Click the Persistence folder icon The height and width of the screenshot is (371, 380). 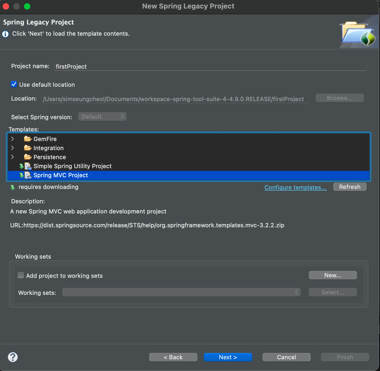pos(28,157)
